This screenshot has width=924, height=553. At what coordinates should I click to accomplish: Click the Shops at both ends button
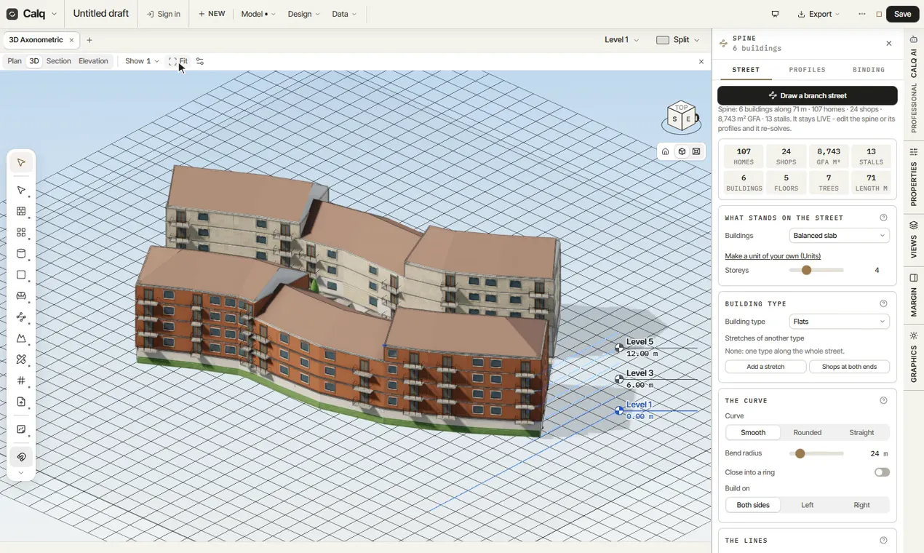849,367
